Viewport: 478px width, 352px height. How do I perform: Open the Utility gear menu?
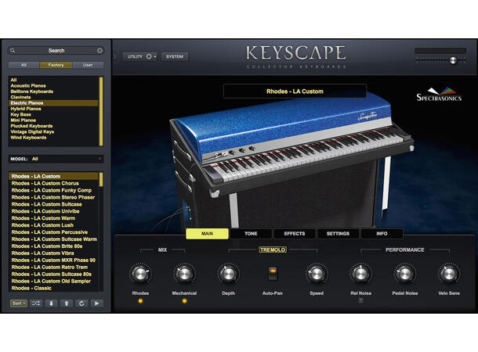149,56
